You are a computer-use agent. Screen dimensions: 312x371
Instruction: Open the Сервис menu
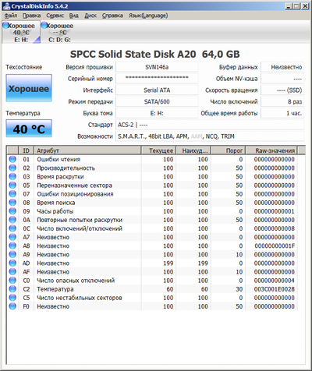55,16
